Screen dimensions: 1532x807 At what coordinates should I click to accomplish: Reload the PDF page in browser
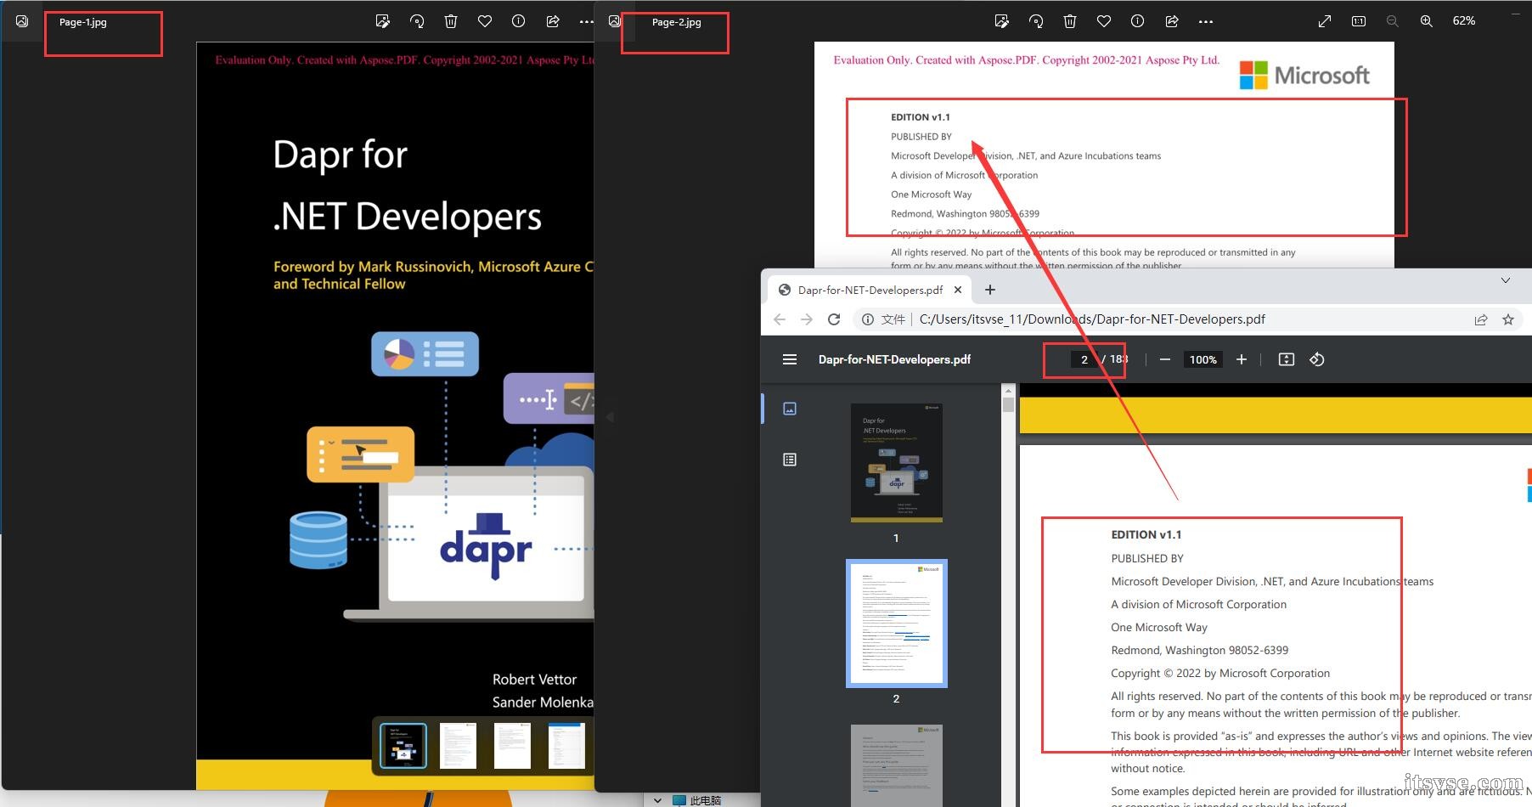point(834,319)
